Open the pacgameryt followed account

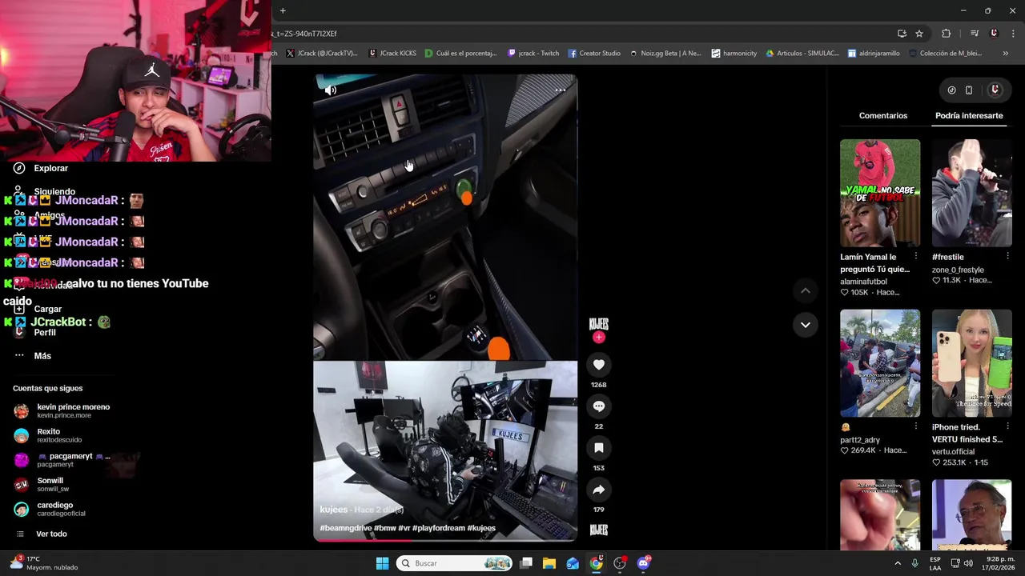coord(62,460)
